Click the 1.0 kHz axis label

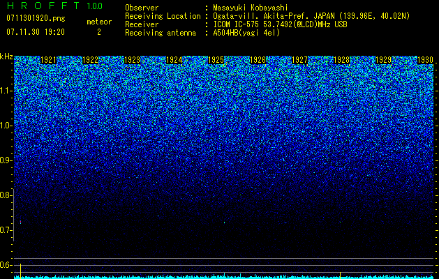(x=6, y=126)
